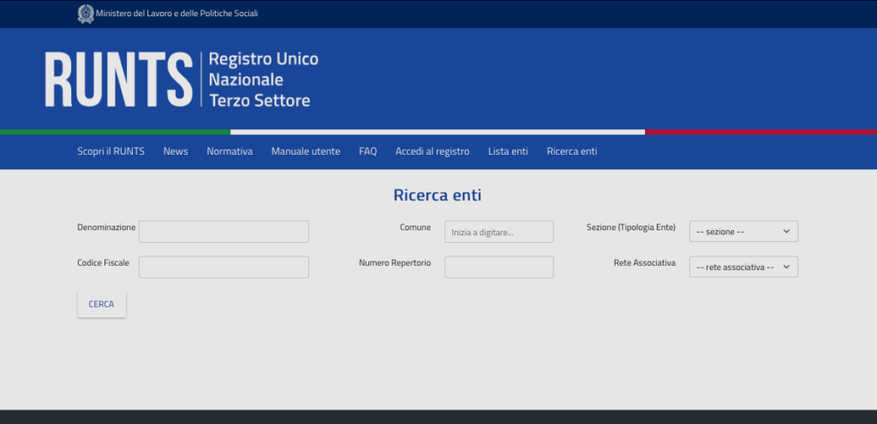The image size is (877, 424).
Task: Open Ministero del Lavoro e delle Politiche Sociali link
Action: click(176, 14)
